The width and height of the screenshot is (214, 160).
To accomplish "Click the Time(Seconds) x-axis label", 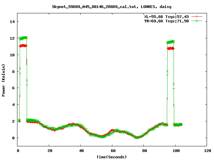I will click(x=112, y=157).
